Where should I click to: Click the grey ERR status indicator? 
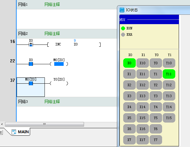pyautogui.click(x=123, y=34)
